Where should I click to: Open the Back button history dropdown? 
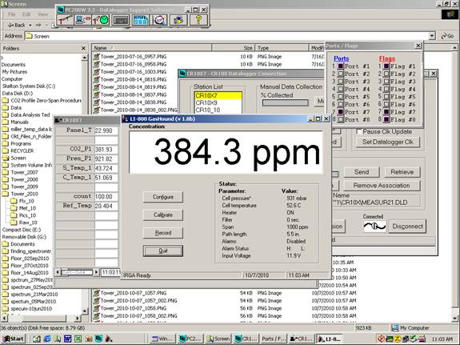point(30,26)
